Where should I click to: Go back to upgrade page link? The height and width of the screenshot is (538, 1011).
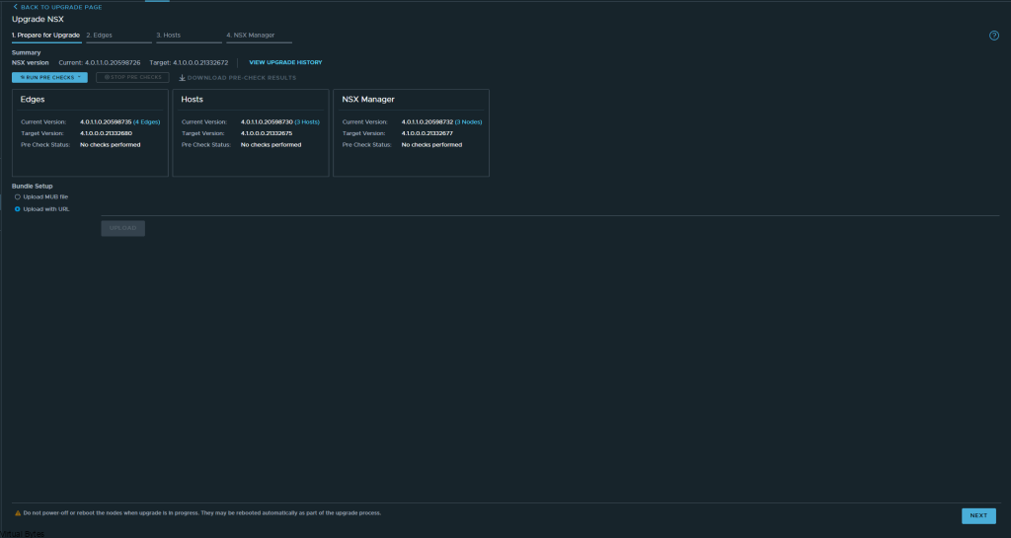[57, 7]
